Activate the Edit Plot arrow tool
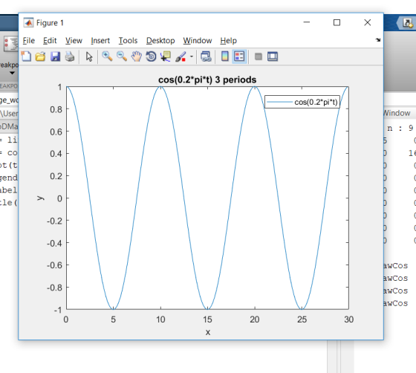 coord(89,56)
